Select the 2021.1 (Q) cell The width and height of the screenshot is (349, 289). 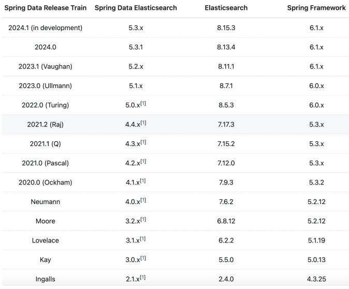pyautogui.click(x=46, y=144)
